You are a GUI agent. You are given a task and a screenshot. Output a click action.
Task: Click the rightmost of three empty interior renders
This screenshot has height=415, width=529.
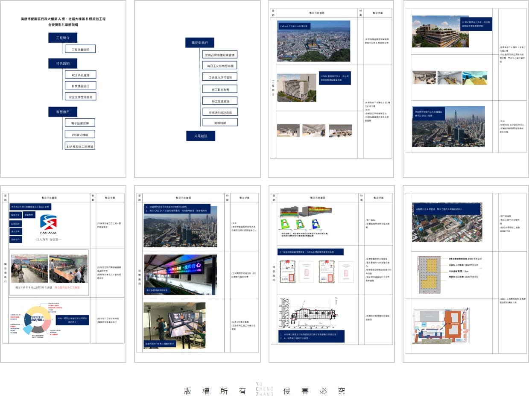(x=340, y=131)
